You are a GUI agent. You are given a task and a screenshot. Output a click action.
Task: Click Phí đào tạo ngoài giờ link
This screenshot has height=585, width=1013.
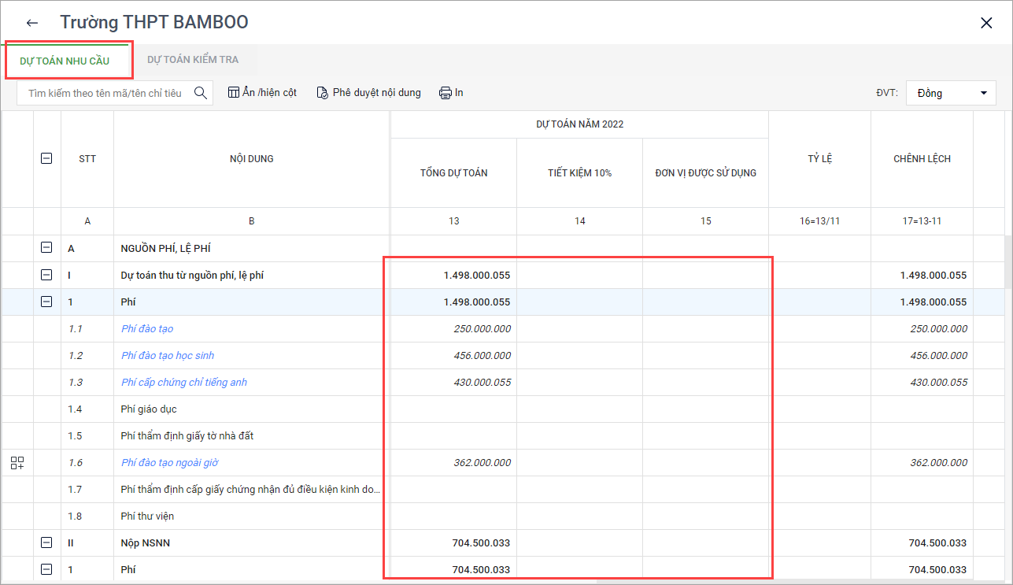tap(168, 463)
